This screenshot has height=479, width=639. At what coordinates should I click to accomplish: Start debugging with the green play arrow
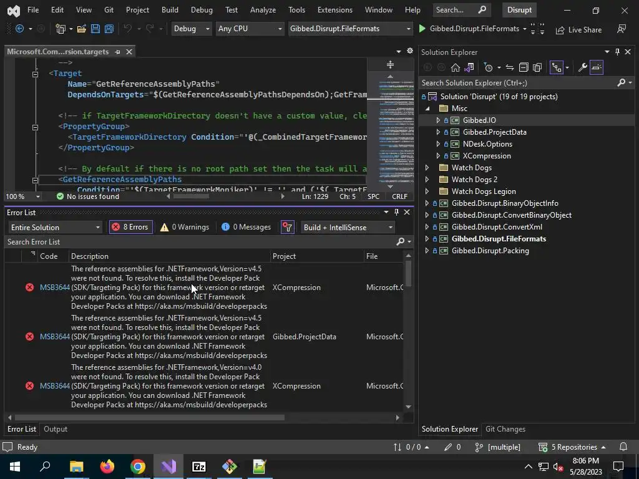[422, 29]
